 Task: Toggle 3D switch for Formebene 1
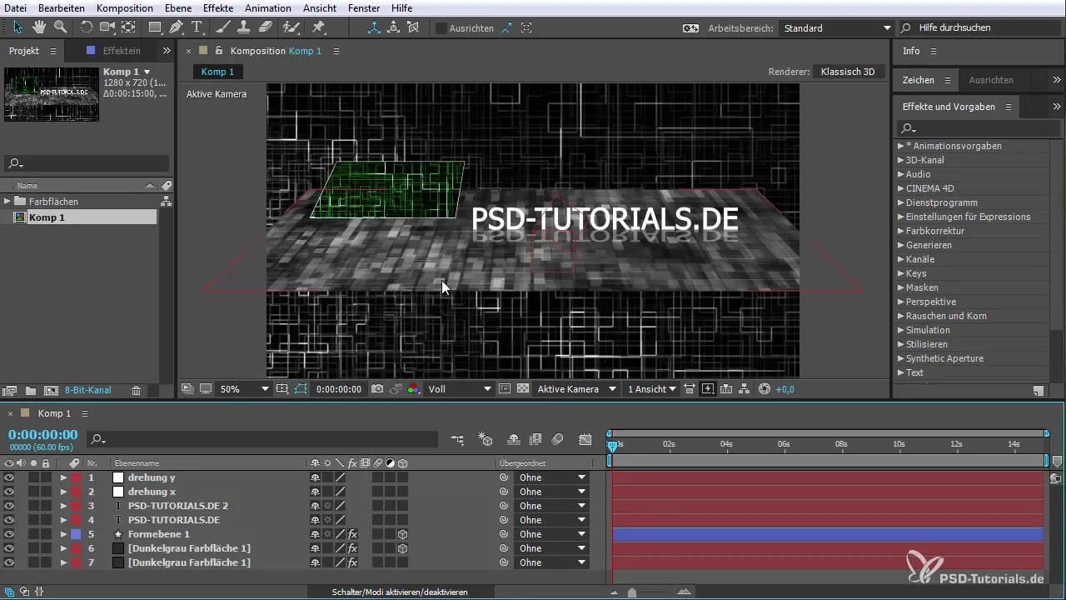click(402, 534)
